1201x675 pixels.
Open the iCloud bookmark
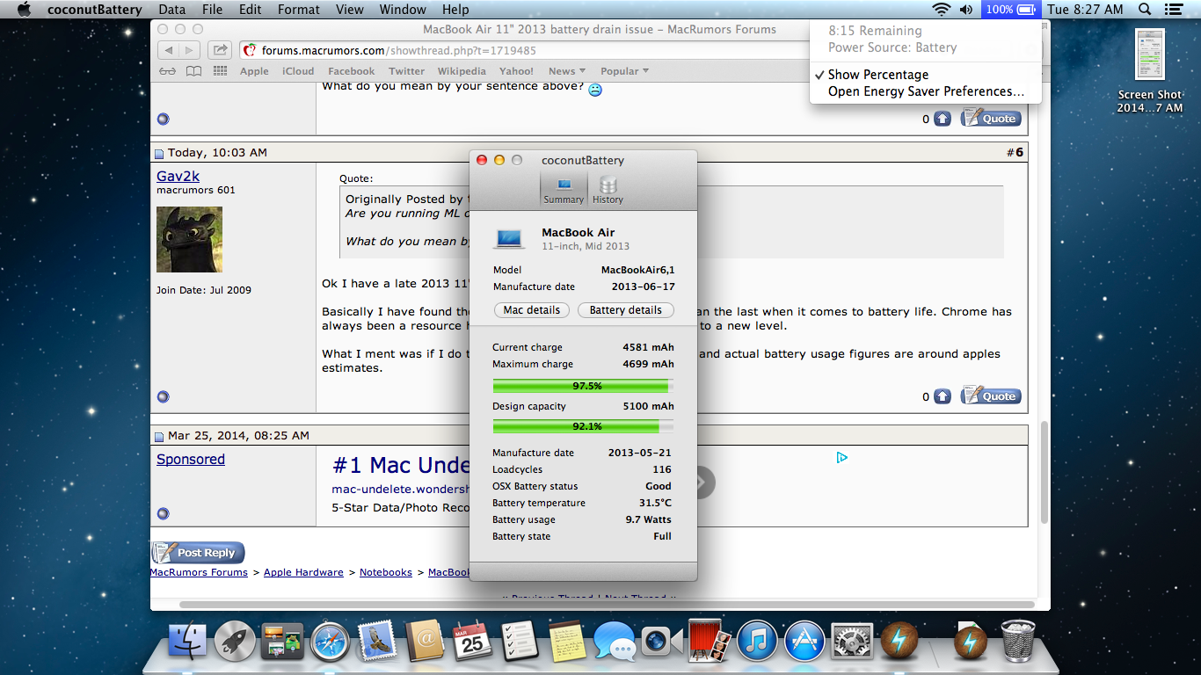(x=298, y=71)
